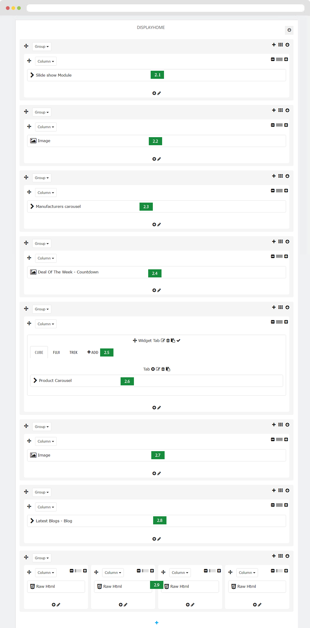Add a new group with the blue plus at the bottom
Viewport: 310px width, 628px height.
[x=157, y=622]
